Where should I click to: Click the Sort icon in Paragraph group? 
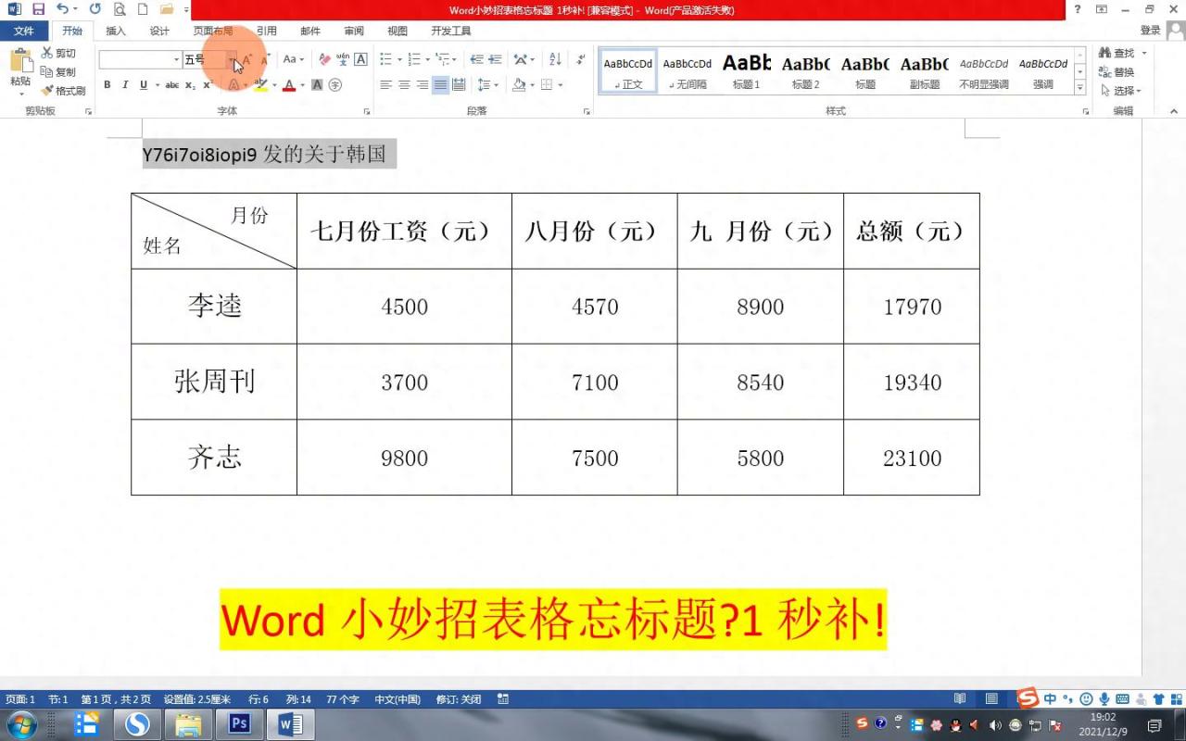tap(555, 59)
